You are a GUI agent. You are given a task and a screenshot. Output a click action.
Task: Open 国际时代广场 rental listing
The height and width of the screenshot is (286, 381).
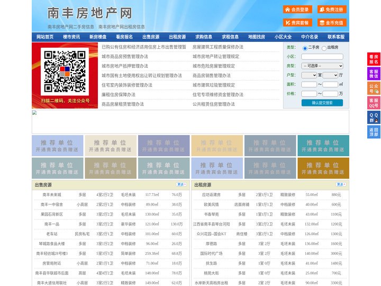pyautogui.click(x=211, y=253)
